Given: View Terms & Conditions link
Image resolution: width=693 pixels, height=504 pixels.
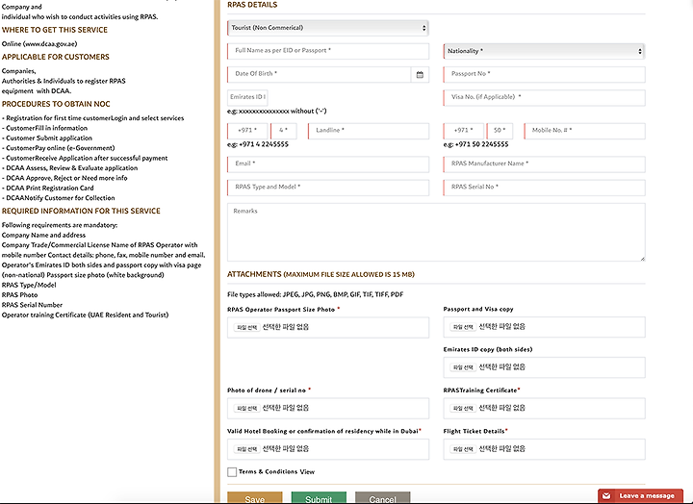Looking at the screenshot, I should [x=307, y=471].
